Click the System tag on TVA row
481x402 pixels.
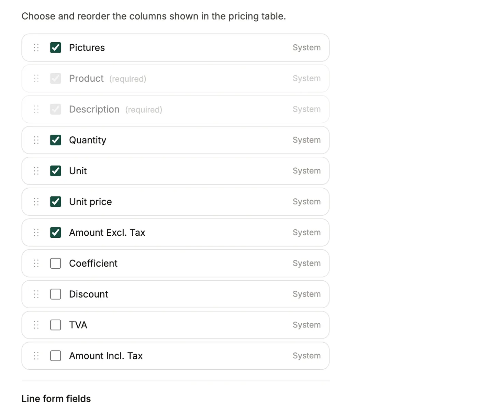tap(306, 325)
